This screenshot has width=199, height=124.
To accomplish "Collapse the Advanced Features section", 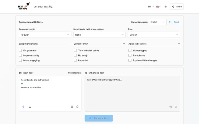I will [154, 44].
